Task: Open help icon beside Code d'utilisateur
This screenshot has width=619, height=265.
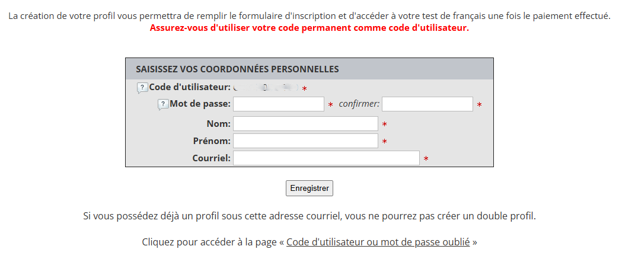Action: click(x=142, y=88)
